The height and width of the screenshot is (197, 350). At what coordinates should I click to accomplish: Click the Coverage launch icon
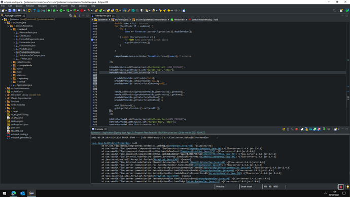[68, 11]
